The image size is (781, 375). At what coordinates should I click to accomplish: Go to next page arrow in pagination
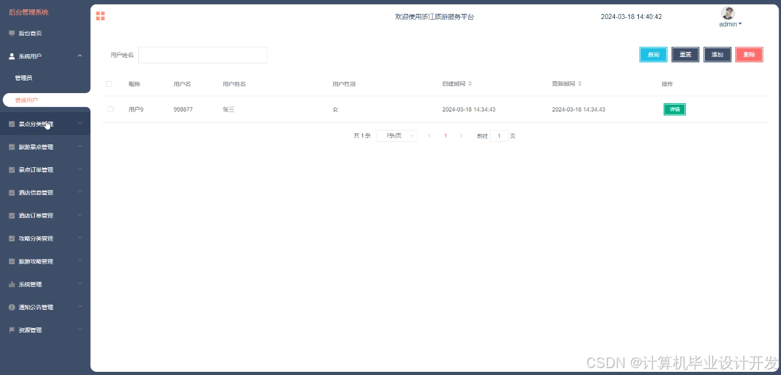pyautogui.click(x=461, y=136)
